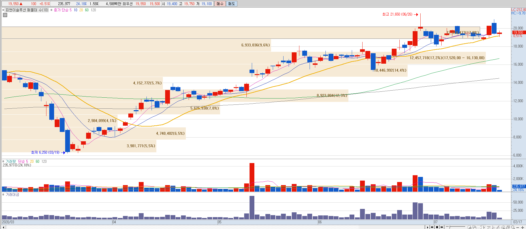Click the rewind button in chart controls

[432, 227]
